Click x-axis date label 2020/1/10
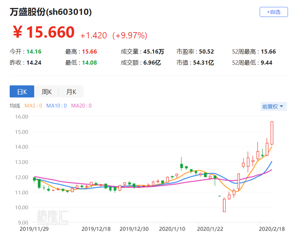Viewport: 289px width, 234px height. [172, 229]
